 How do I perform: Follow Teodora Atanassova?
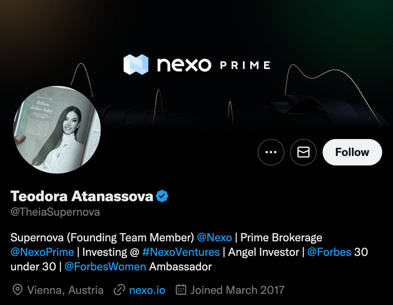[352, 152]
